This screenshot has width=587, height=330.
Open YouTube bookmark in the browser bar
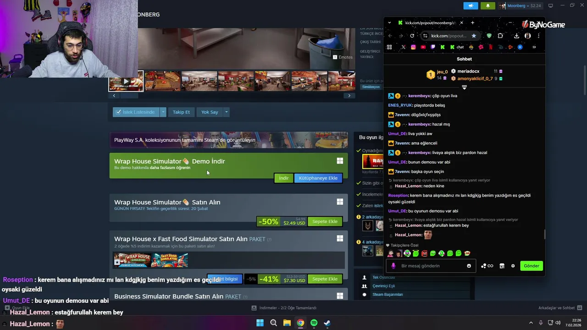pyautogui.click(x=423, y=47)
